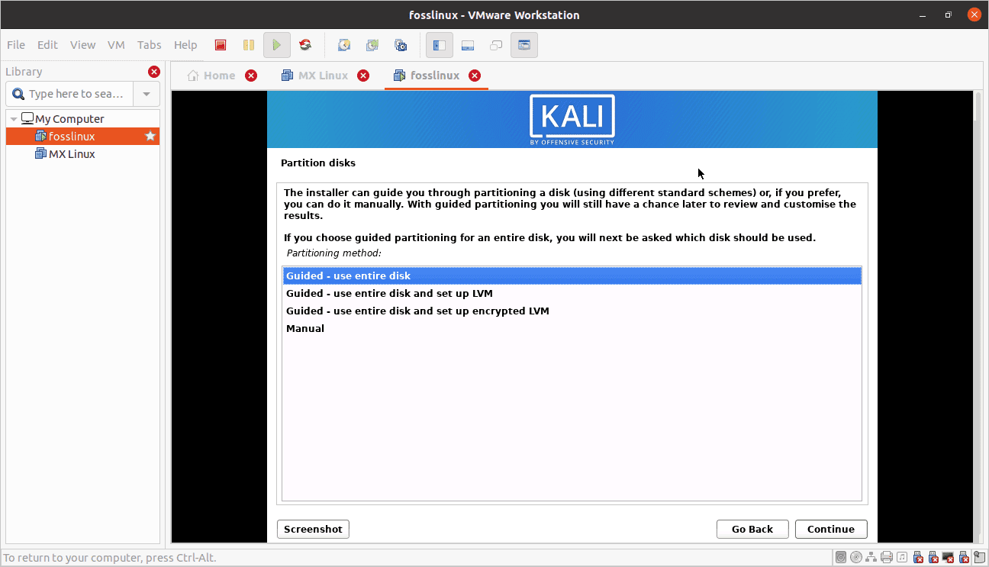This screenshot has height=567, width=989.
Task: Open the snapshot manager icon
Action: (401, 45)
